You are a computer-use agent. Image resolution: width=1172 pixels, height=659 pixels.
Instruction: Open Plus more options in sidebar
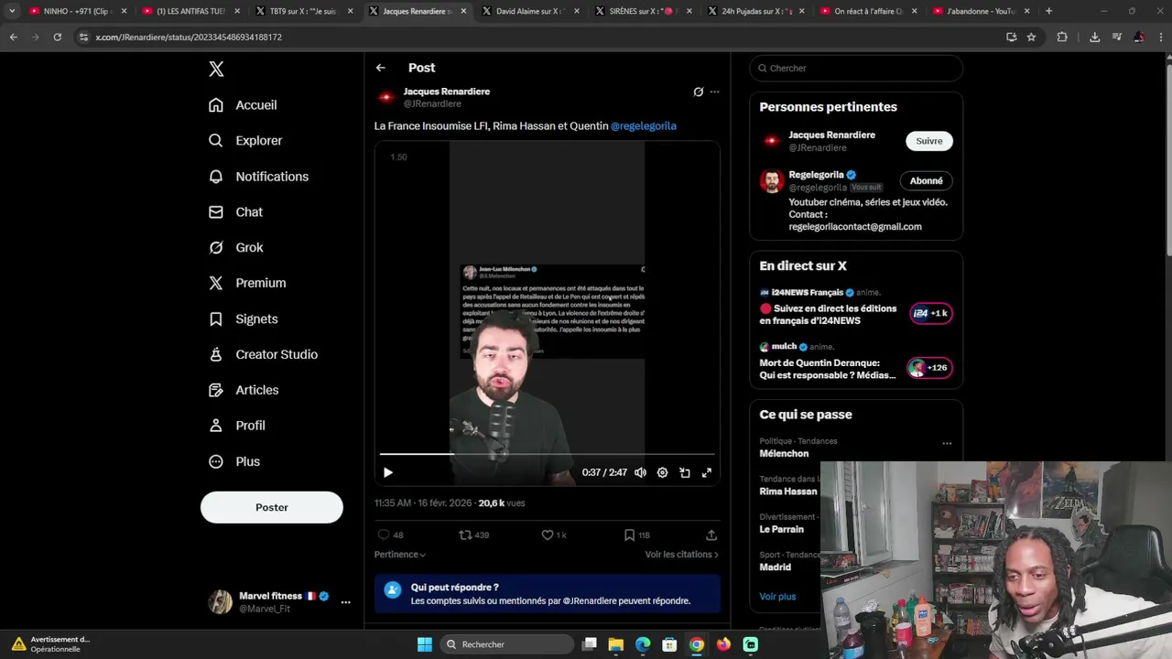[234, 462]
